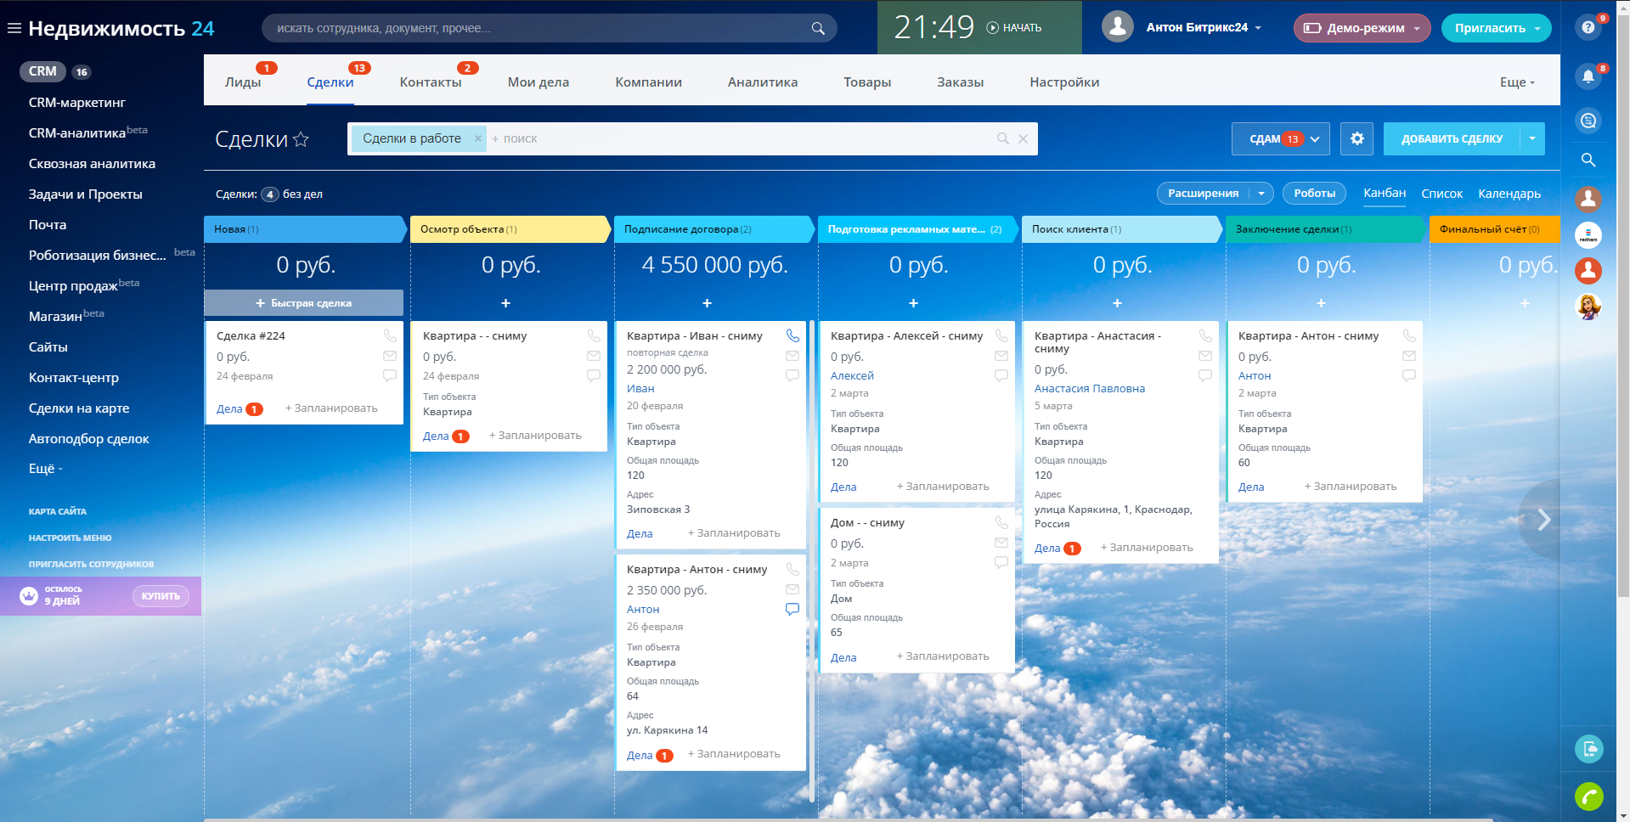Open the Анастасия Павловна contact link

point(1090,388)
